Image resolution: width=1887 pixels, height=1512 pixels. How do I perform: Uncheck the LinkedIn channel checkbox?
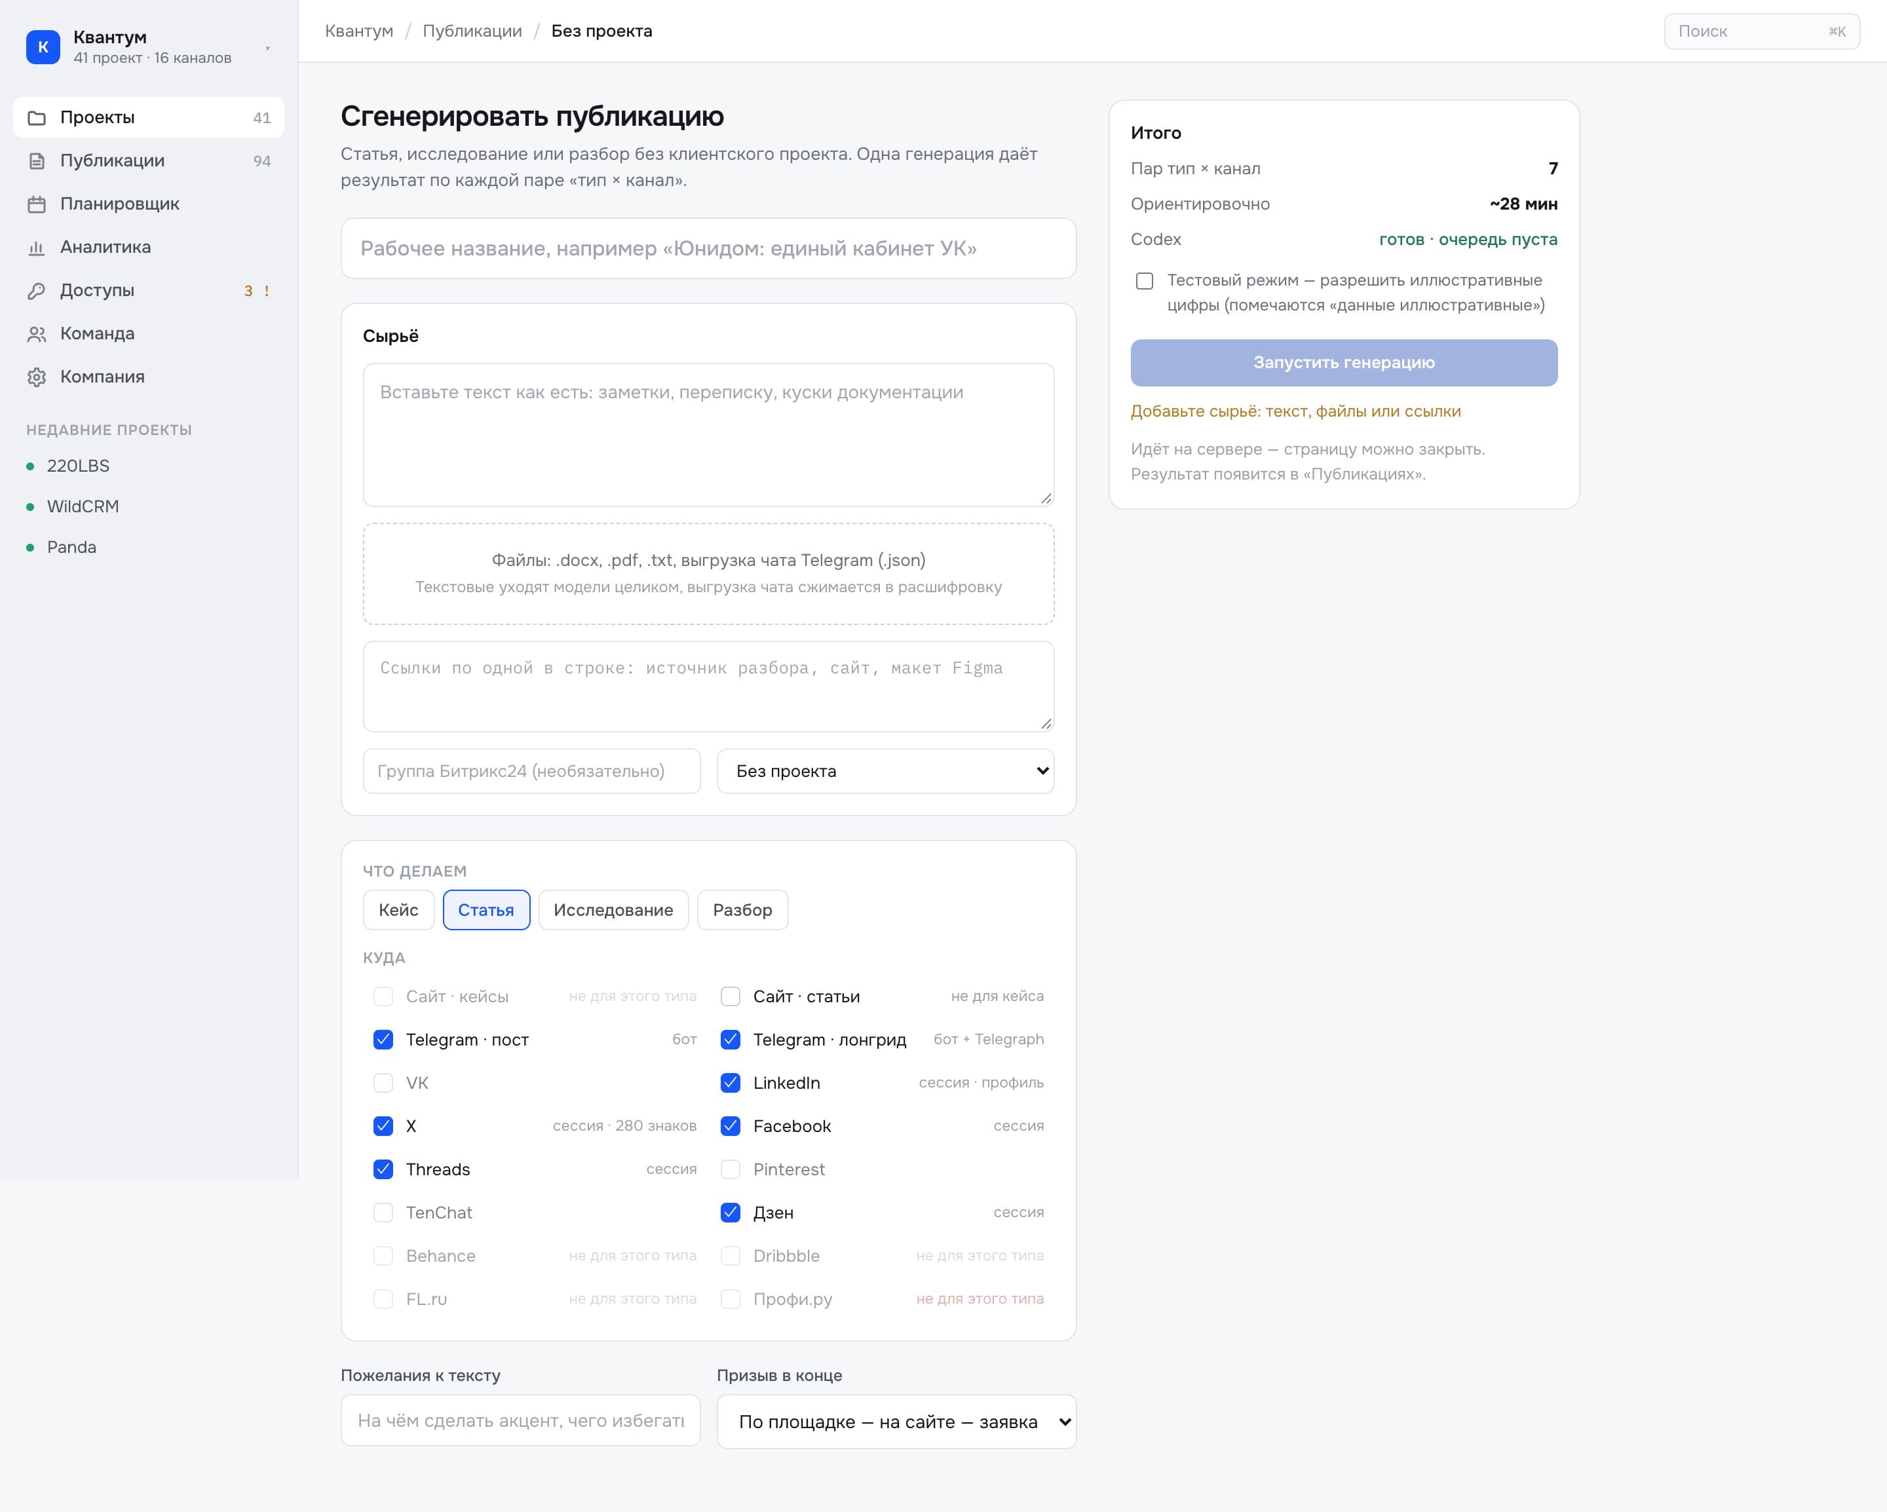[730, 1082]
